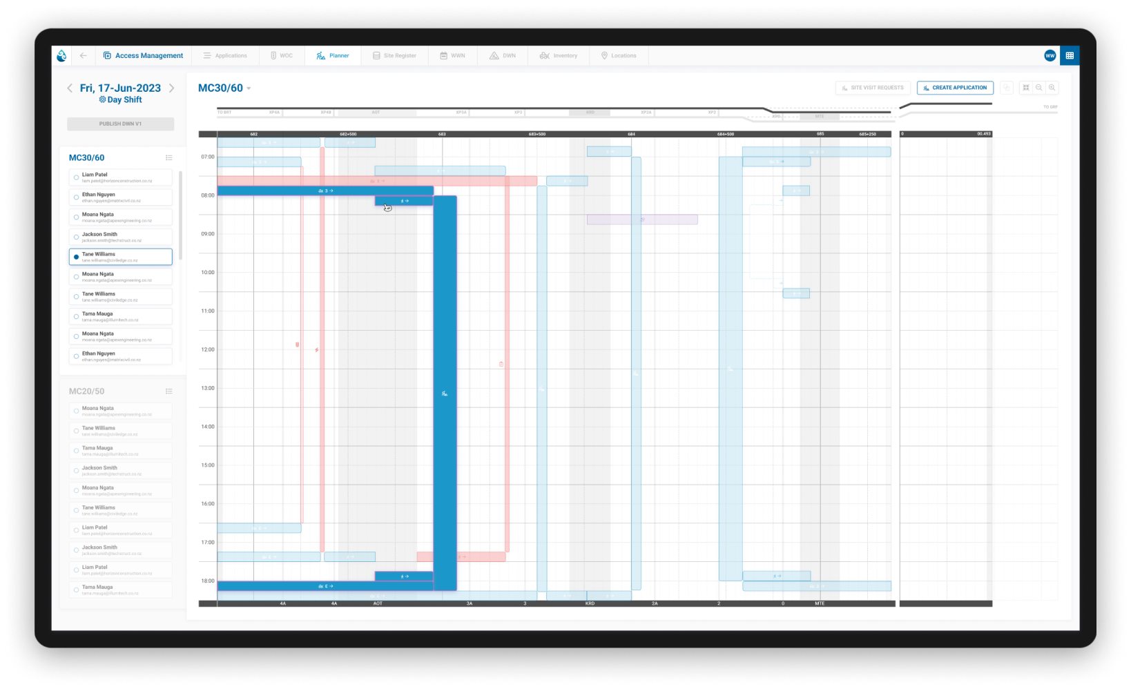Click the left chevron beside Fri 17-Jun-2023
This screenshot has height=689, width=1131.
(69, 88)
